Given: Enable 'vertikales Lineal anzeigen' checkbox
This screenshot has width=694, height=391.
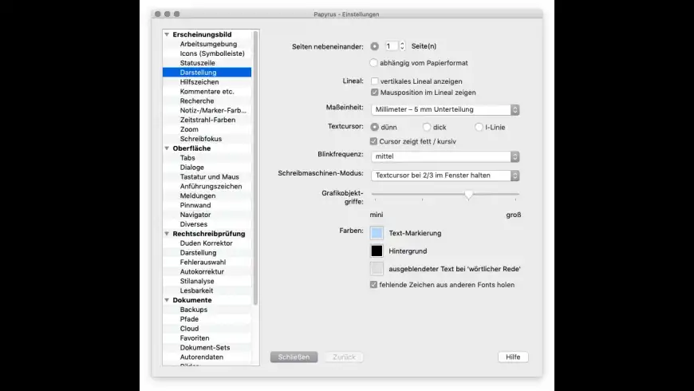Looking at the screenshot, I should 374,81.
